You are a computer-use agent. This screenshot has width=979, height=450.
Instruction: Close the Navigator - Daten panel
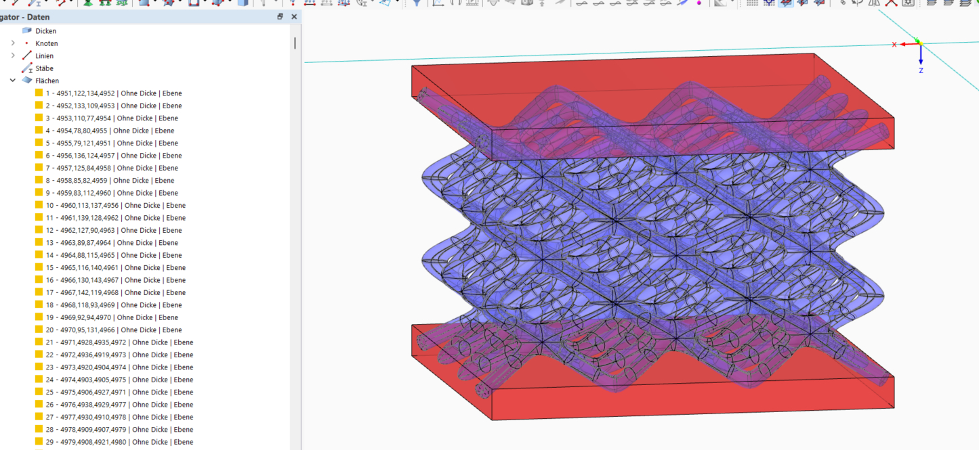[x=294, y=17]
